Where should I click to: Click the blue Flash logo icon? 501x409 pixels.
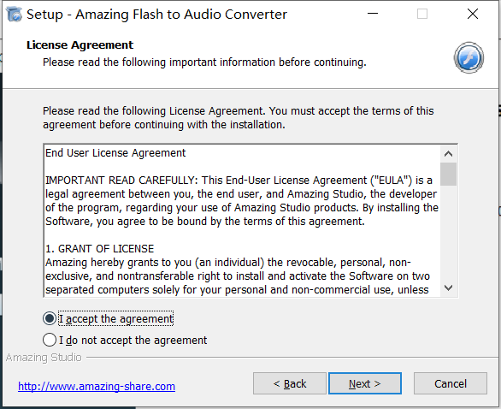(x=469, y=58)
